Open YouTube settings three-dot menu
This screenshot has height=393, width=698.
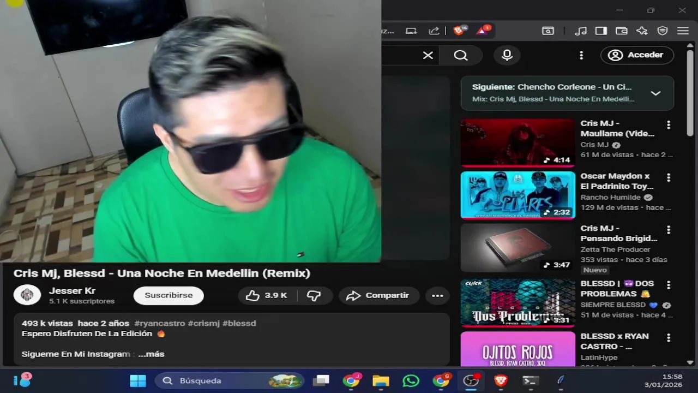pos(581,55)
